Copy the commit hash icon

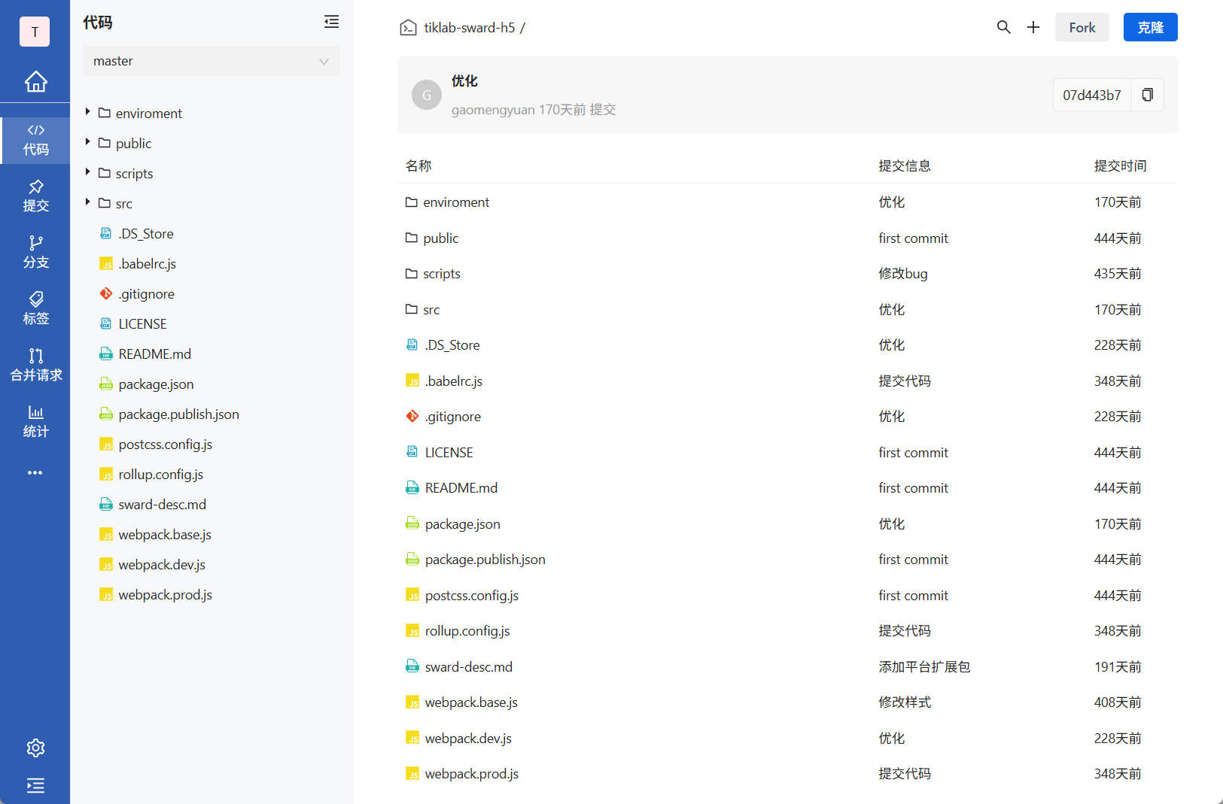1147,95
